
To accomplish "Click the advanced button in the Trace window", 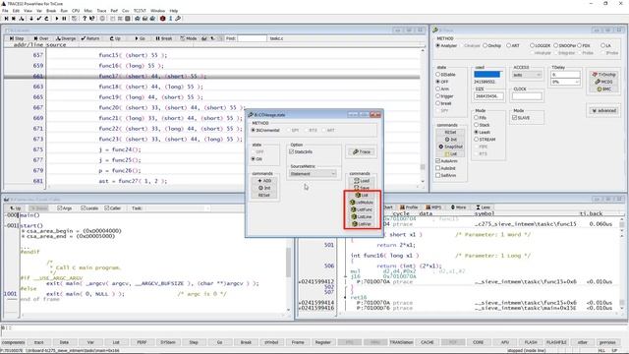I will pyautogui.click(x=604, y=111).
